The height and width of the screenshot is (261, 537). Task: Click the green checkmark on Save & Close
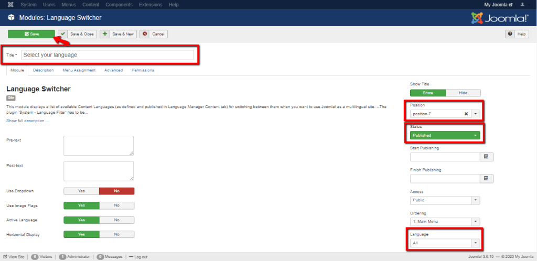pos(63,34)
